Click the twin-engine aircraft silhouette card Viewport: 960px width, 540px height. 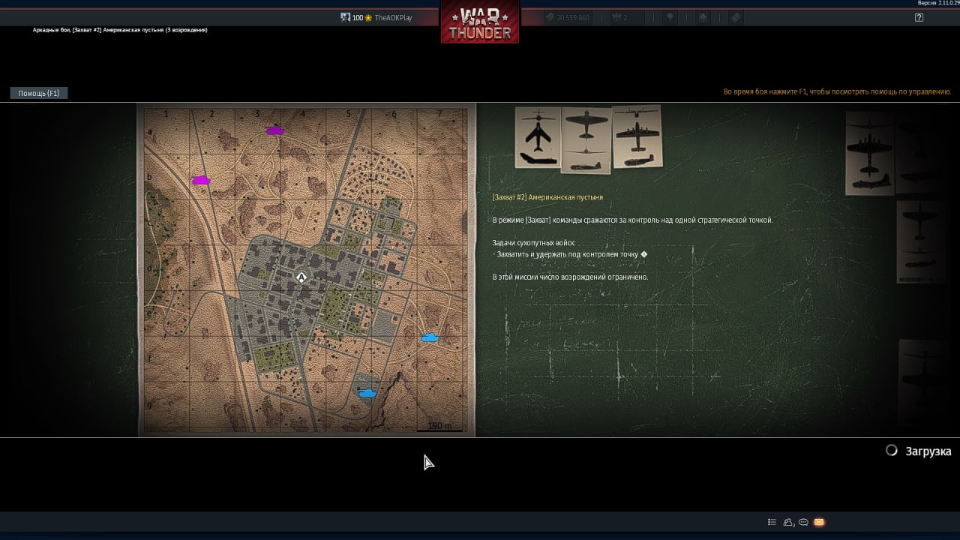click(637, 136)
